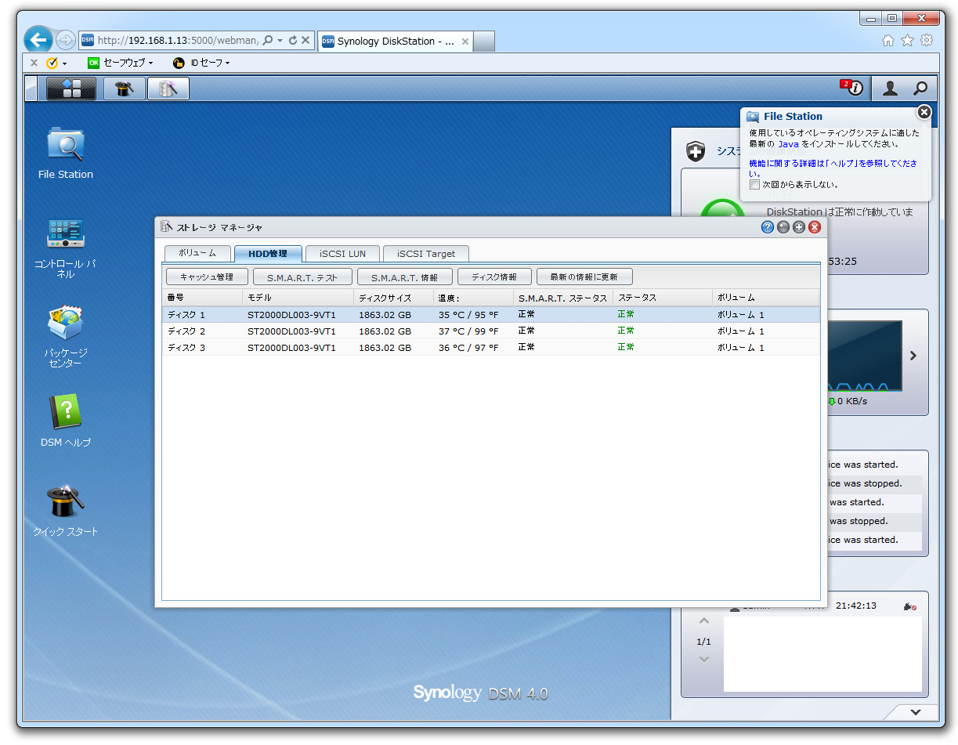Open the iSCSI Target tab
Screen dimensions: 958x745
tap(425, 253)
